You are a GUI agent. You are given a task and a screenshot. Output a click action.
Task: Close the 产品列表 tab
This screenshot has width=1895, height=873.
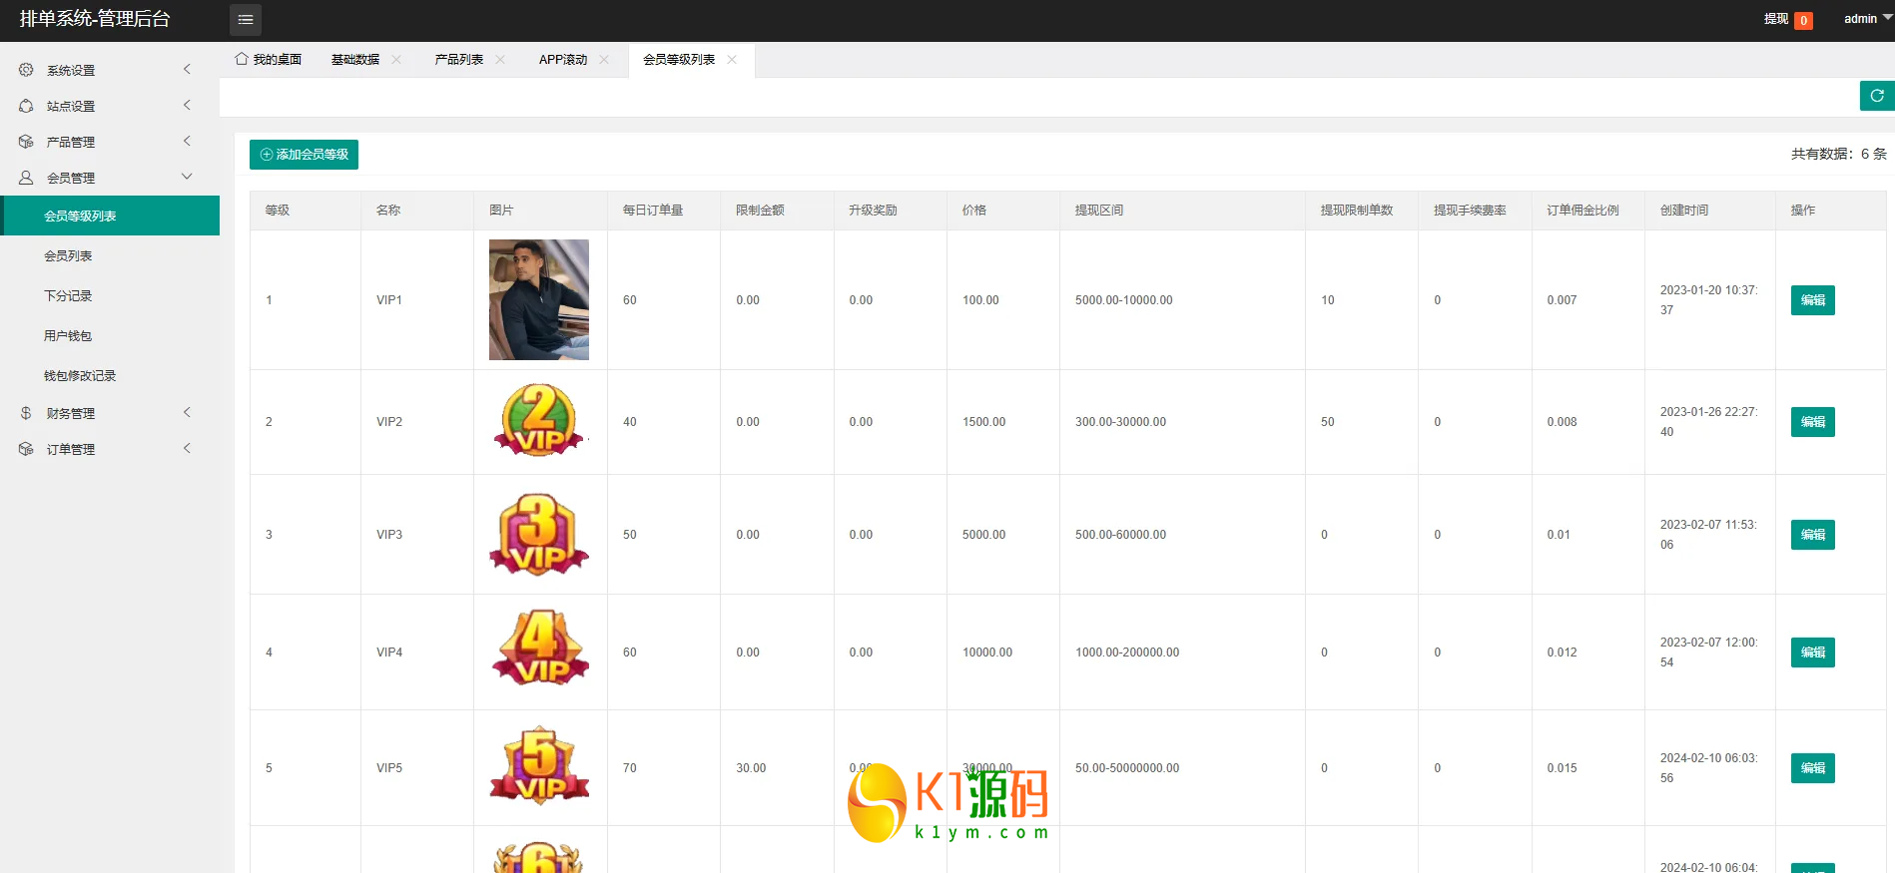point(500,60)
